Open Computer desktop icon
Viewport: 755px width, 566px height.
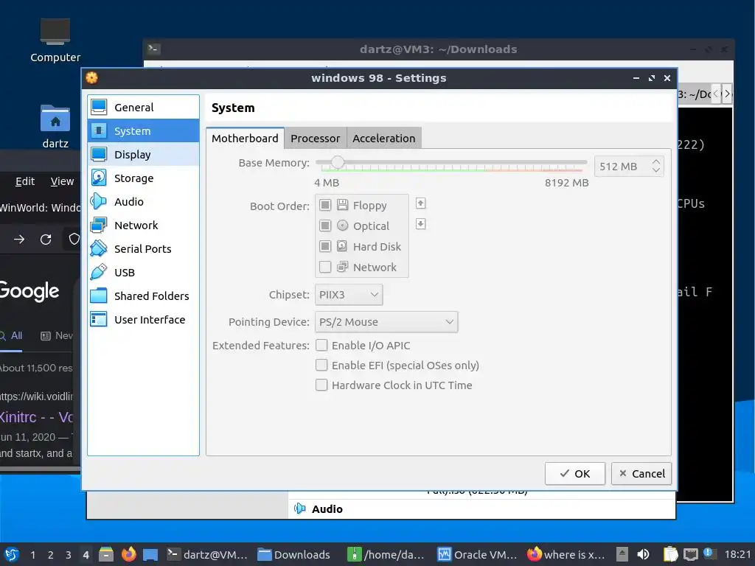55,41
